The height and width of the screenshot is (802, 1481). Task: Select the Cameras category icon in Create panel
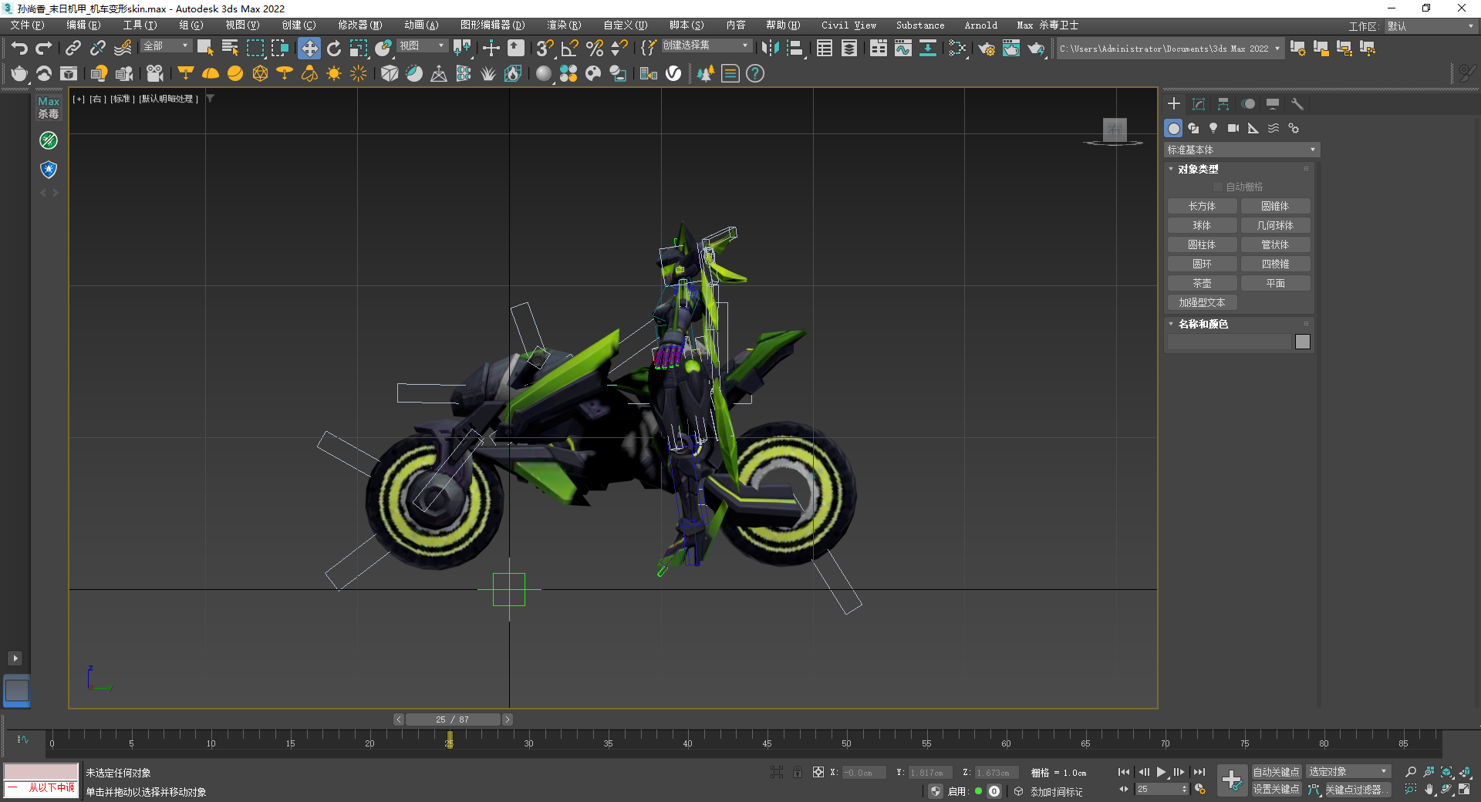(1233, 128)
